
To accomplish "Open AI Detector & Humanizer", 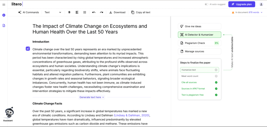I will 199,35.
